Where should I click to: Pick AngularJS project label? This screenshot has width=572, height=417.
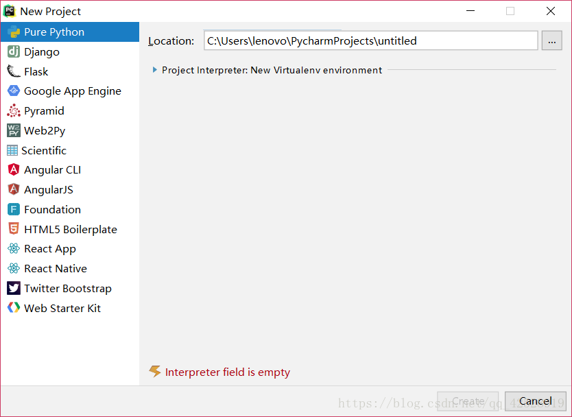click(49, 189)
